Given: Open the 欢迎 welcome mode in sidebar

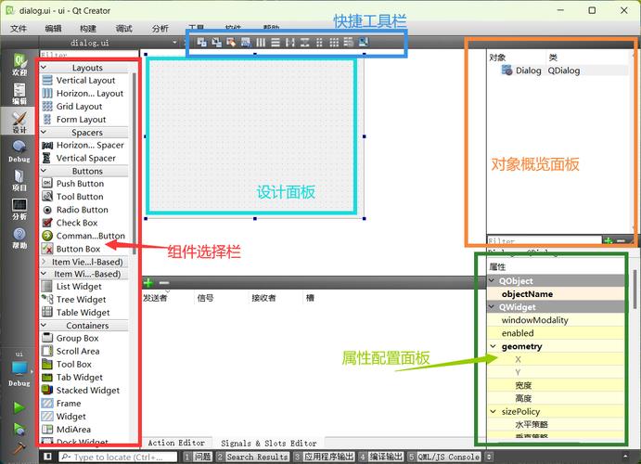Looking at the screenshot, I should click(19, 65).
